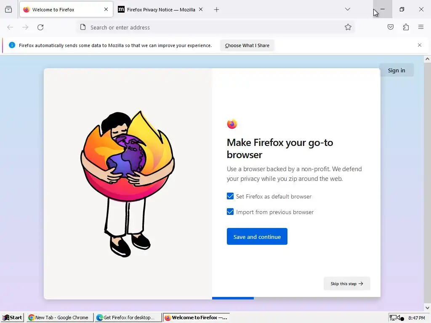This screenshot has height=323, width=431.
Task: Click the Choose What I Share button
Action: (x=247, y=45)
